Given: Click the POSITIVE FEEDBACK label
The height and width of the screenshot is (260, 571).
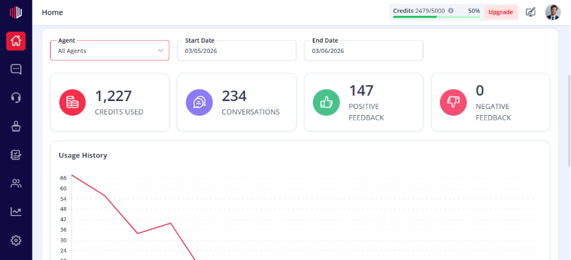Looking at the screenshot, I should tap(367, 112).
